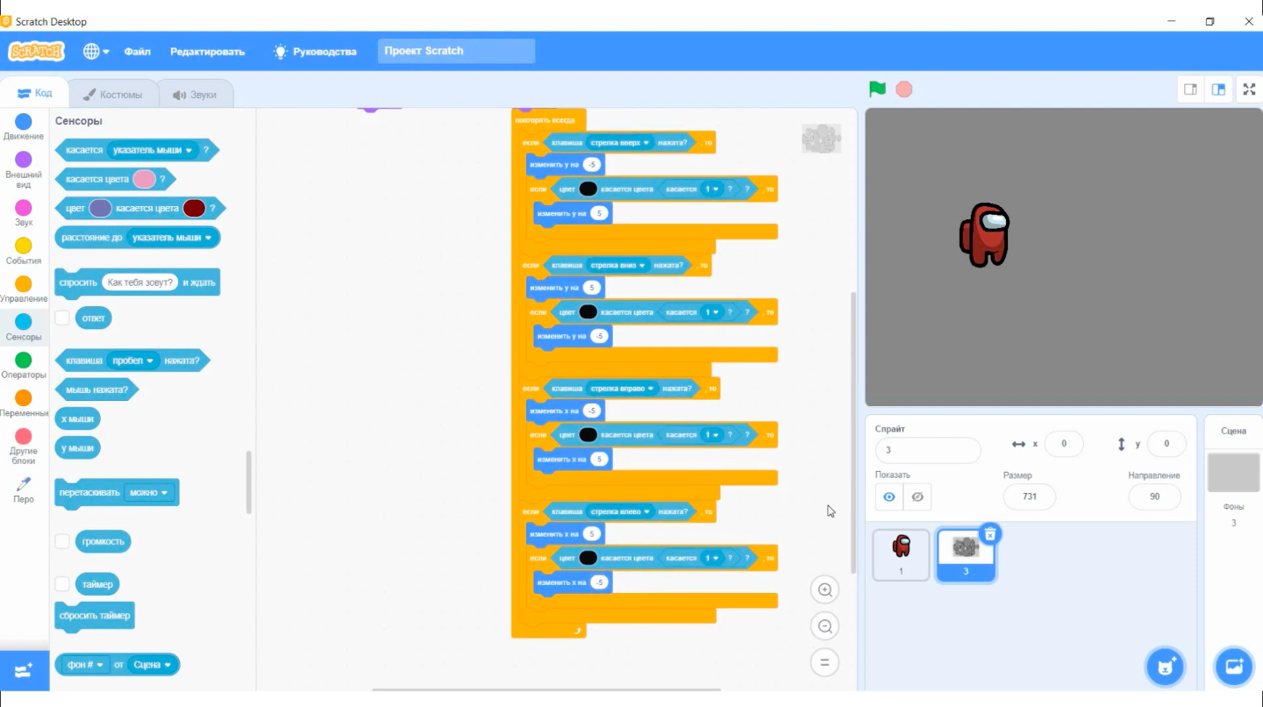This screenshot has width=1263, height=707.
Task: Switch to the Костюмы tab
Action: click(111, 95)
